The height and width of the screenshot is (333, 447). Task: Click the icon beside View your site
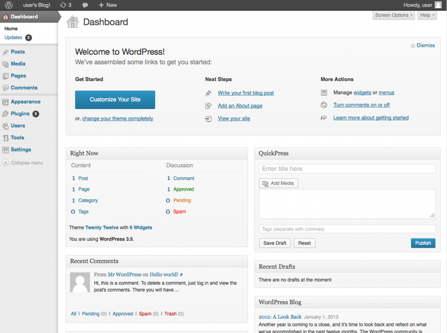208,119
